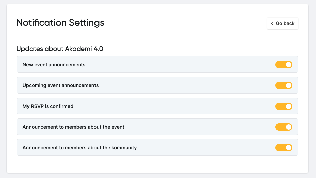
Task: Click the left chevron icon beside Go back
Action: click(272, 23)
